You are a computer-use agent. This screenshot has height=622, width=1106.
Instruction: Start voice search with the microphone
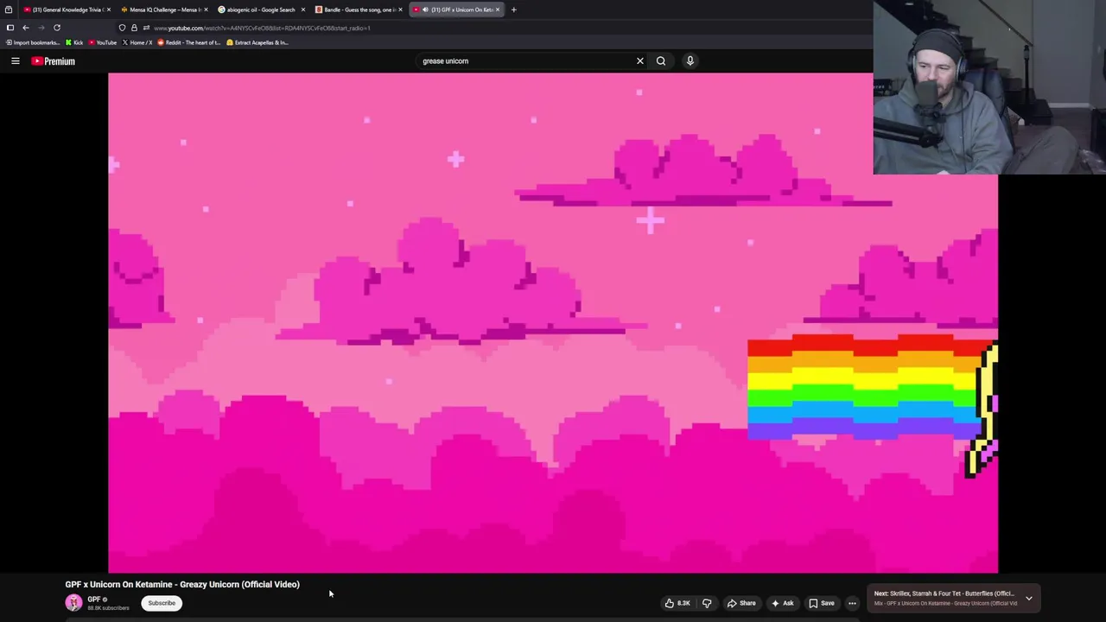tap(690, 61)
